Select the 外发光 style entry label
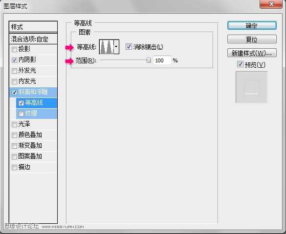286x234 pixels. pos(27,70)
